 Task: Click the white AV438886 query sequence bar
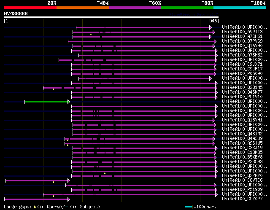coord(111,17)
